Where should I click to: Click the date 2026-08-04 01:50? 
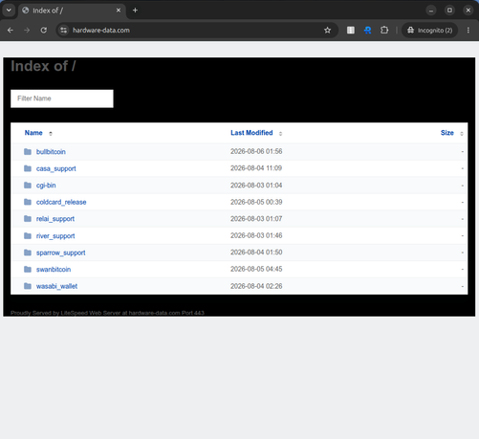256,252
